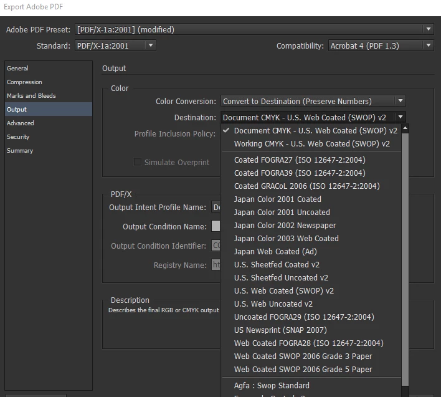The width and height of the screenshot is (441, 397).
Task: Choose Web Coated FOGRA28 profile
Action: (x=311, y=343)
